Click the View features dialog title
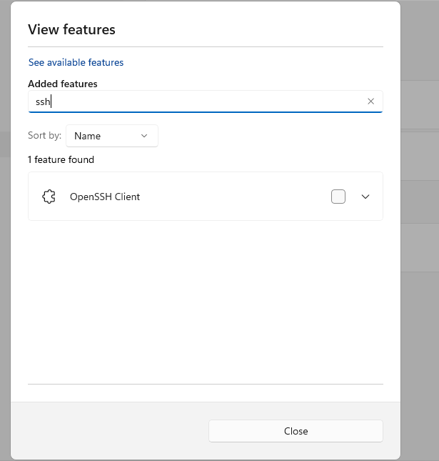The width and height of the screenshot is (439, 461). 71,29
